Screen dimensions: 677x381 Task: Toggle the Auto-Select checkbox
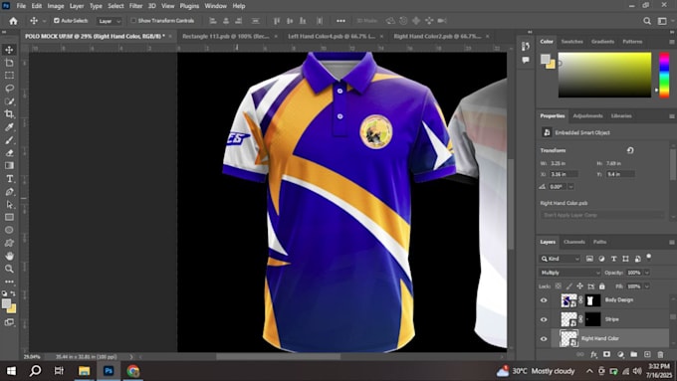57,20
